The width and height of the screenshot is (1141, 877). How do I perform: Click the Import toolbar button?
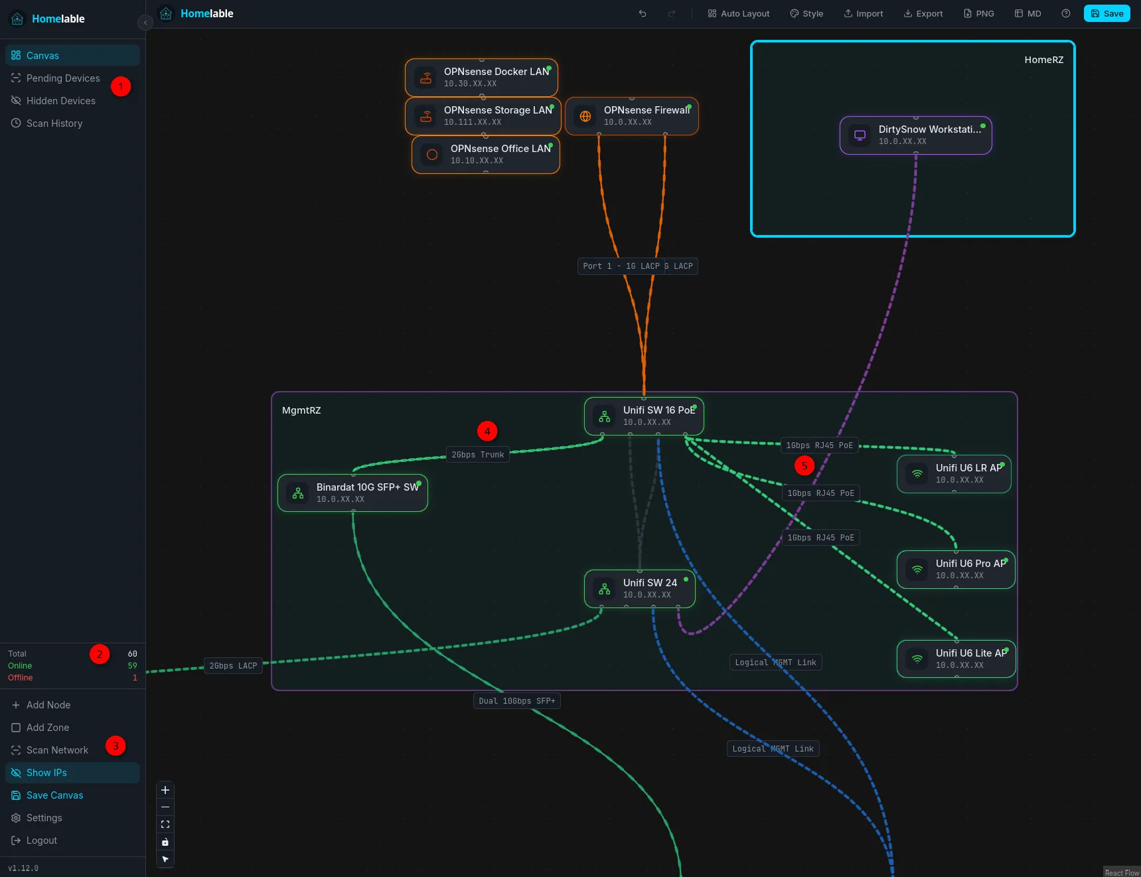click(x=864, y=13)
